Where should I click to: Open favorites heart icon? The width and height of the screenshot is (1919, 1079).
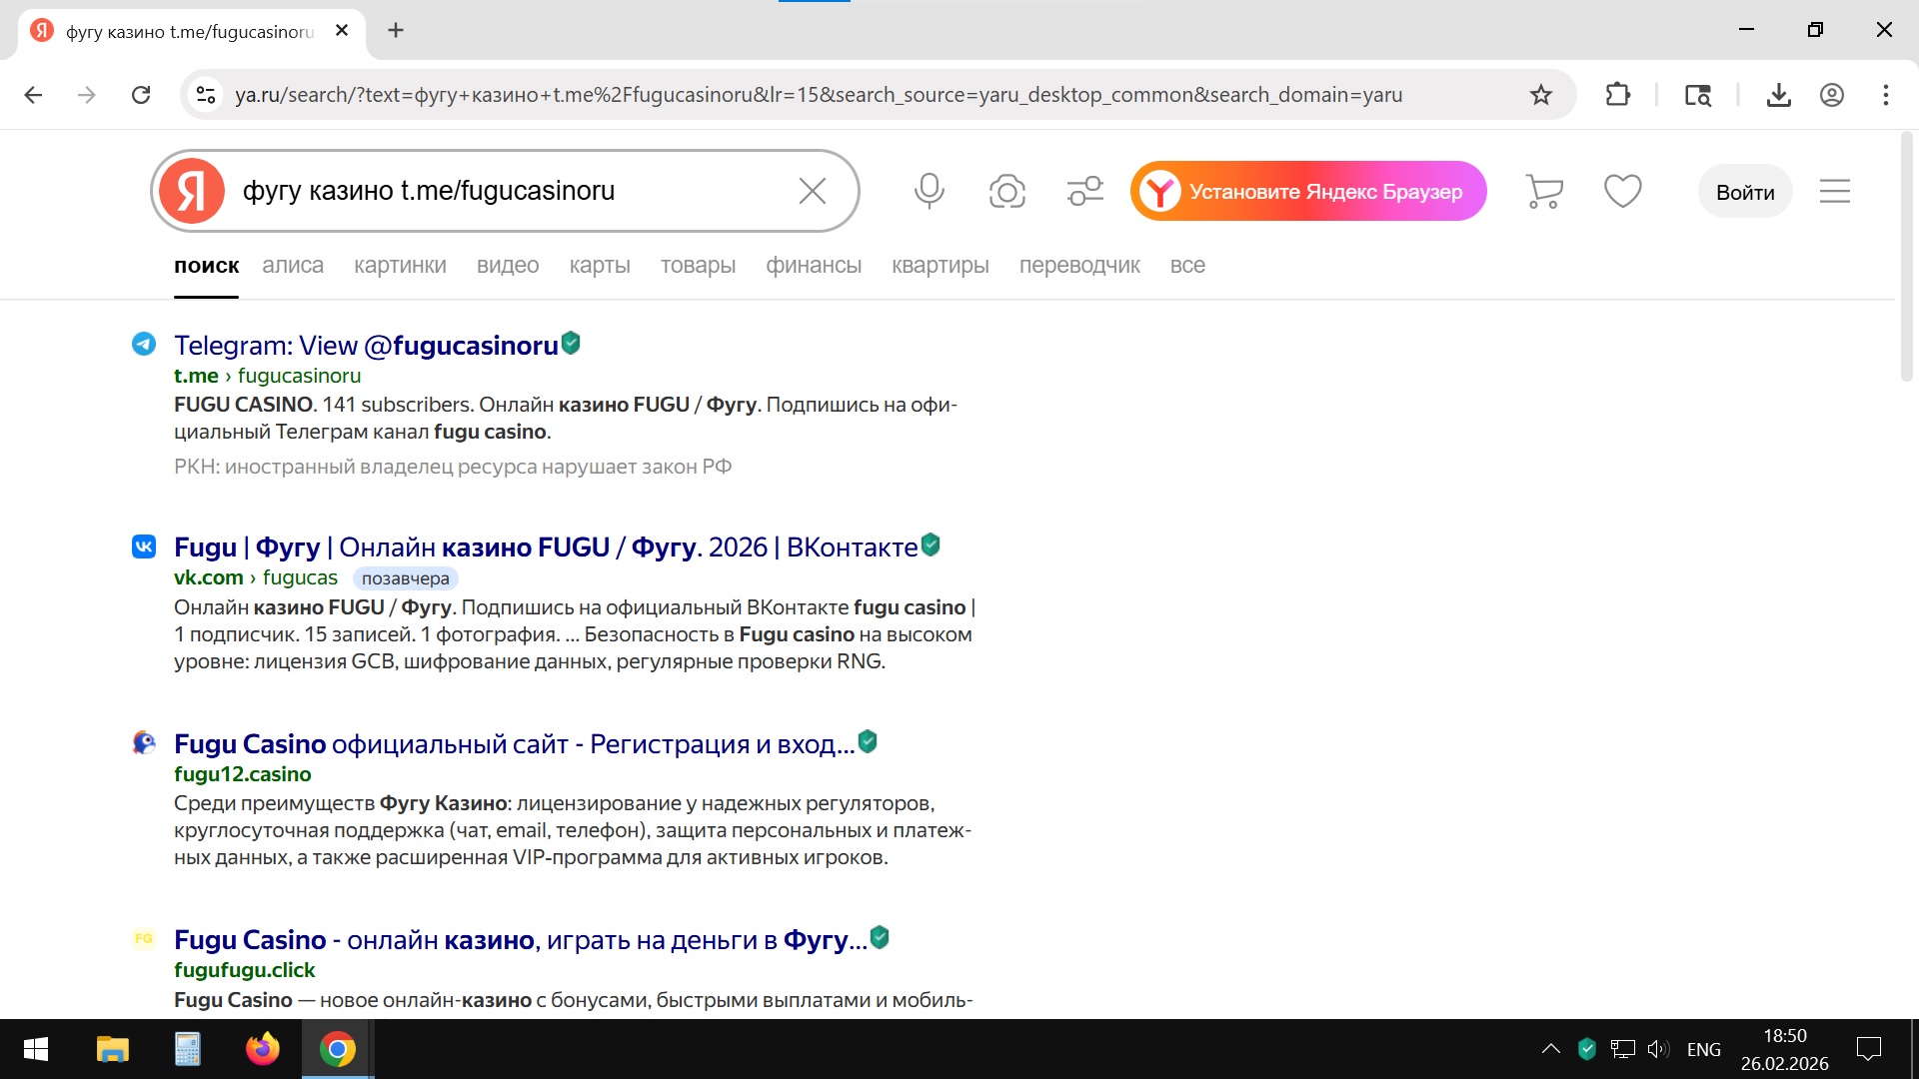pyautogui.click(x=1622, y=191)
